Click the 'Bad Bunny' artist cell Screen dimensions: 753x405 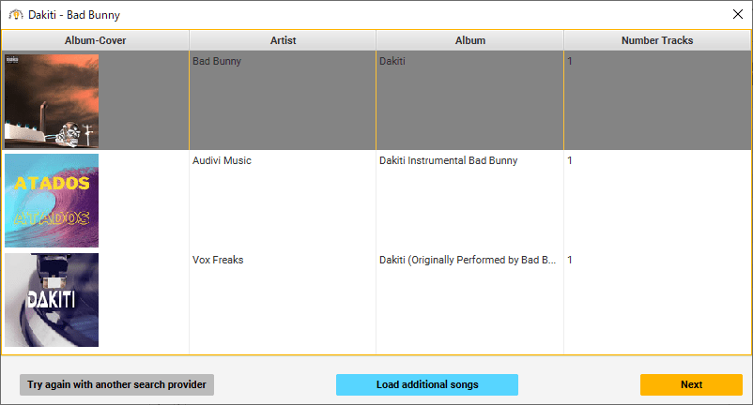click(x=283, y=100)
